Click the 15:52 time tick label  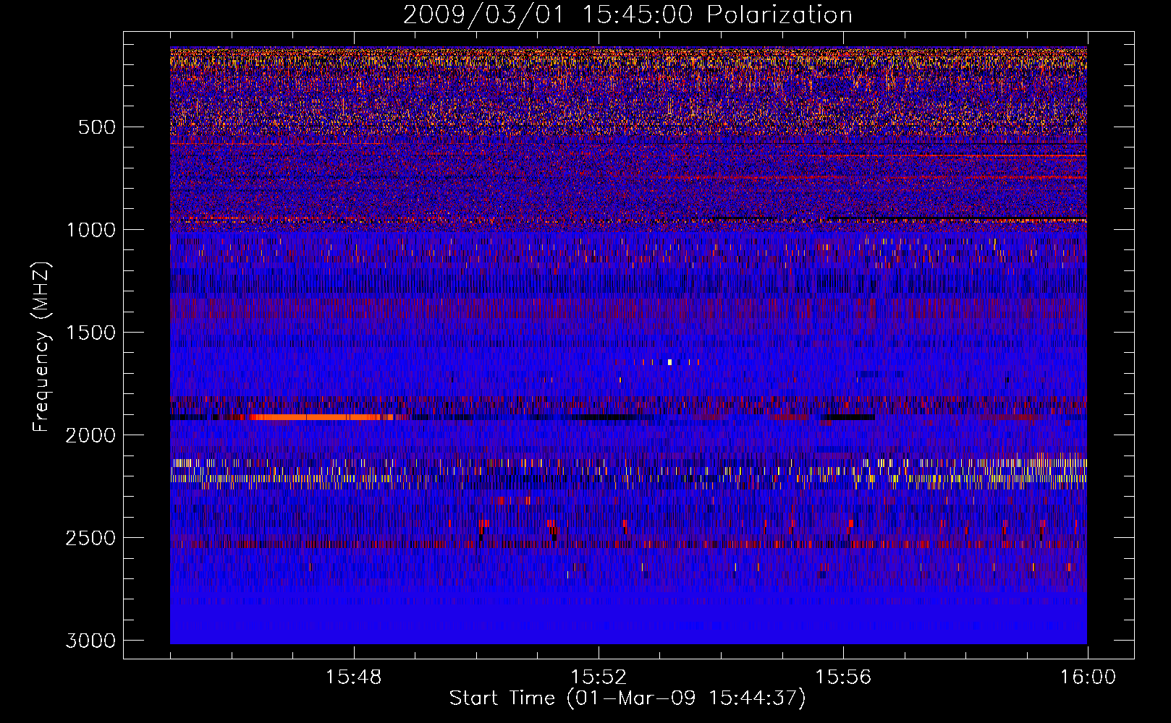[599, 677]
